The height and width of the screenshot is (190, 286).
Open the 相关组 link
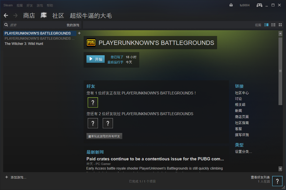click(240, 105)
